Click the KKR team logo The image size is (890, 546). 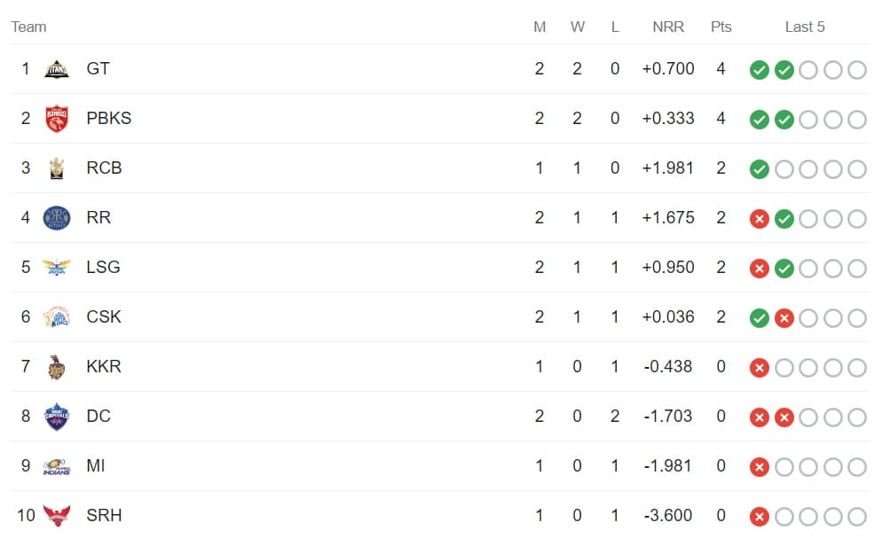(x=57, y=367)
